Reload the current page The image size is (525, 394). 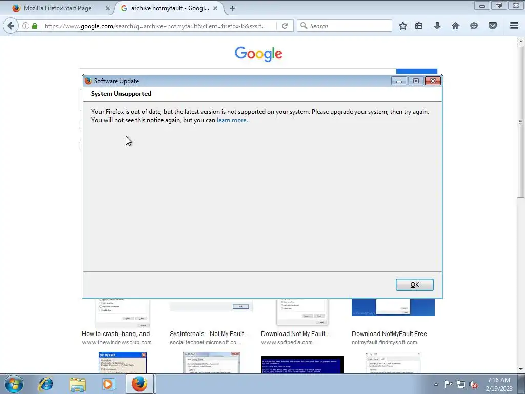[x=285, y=26]
